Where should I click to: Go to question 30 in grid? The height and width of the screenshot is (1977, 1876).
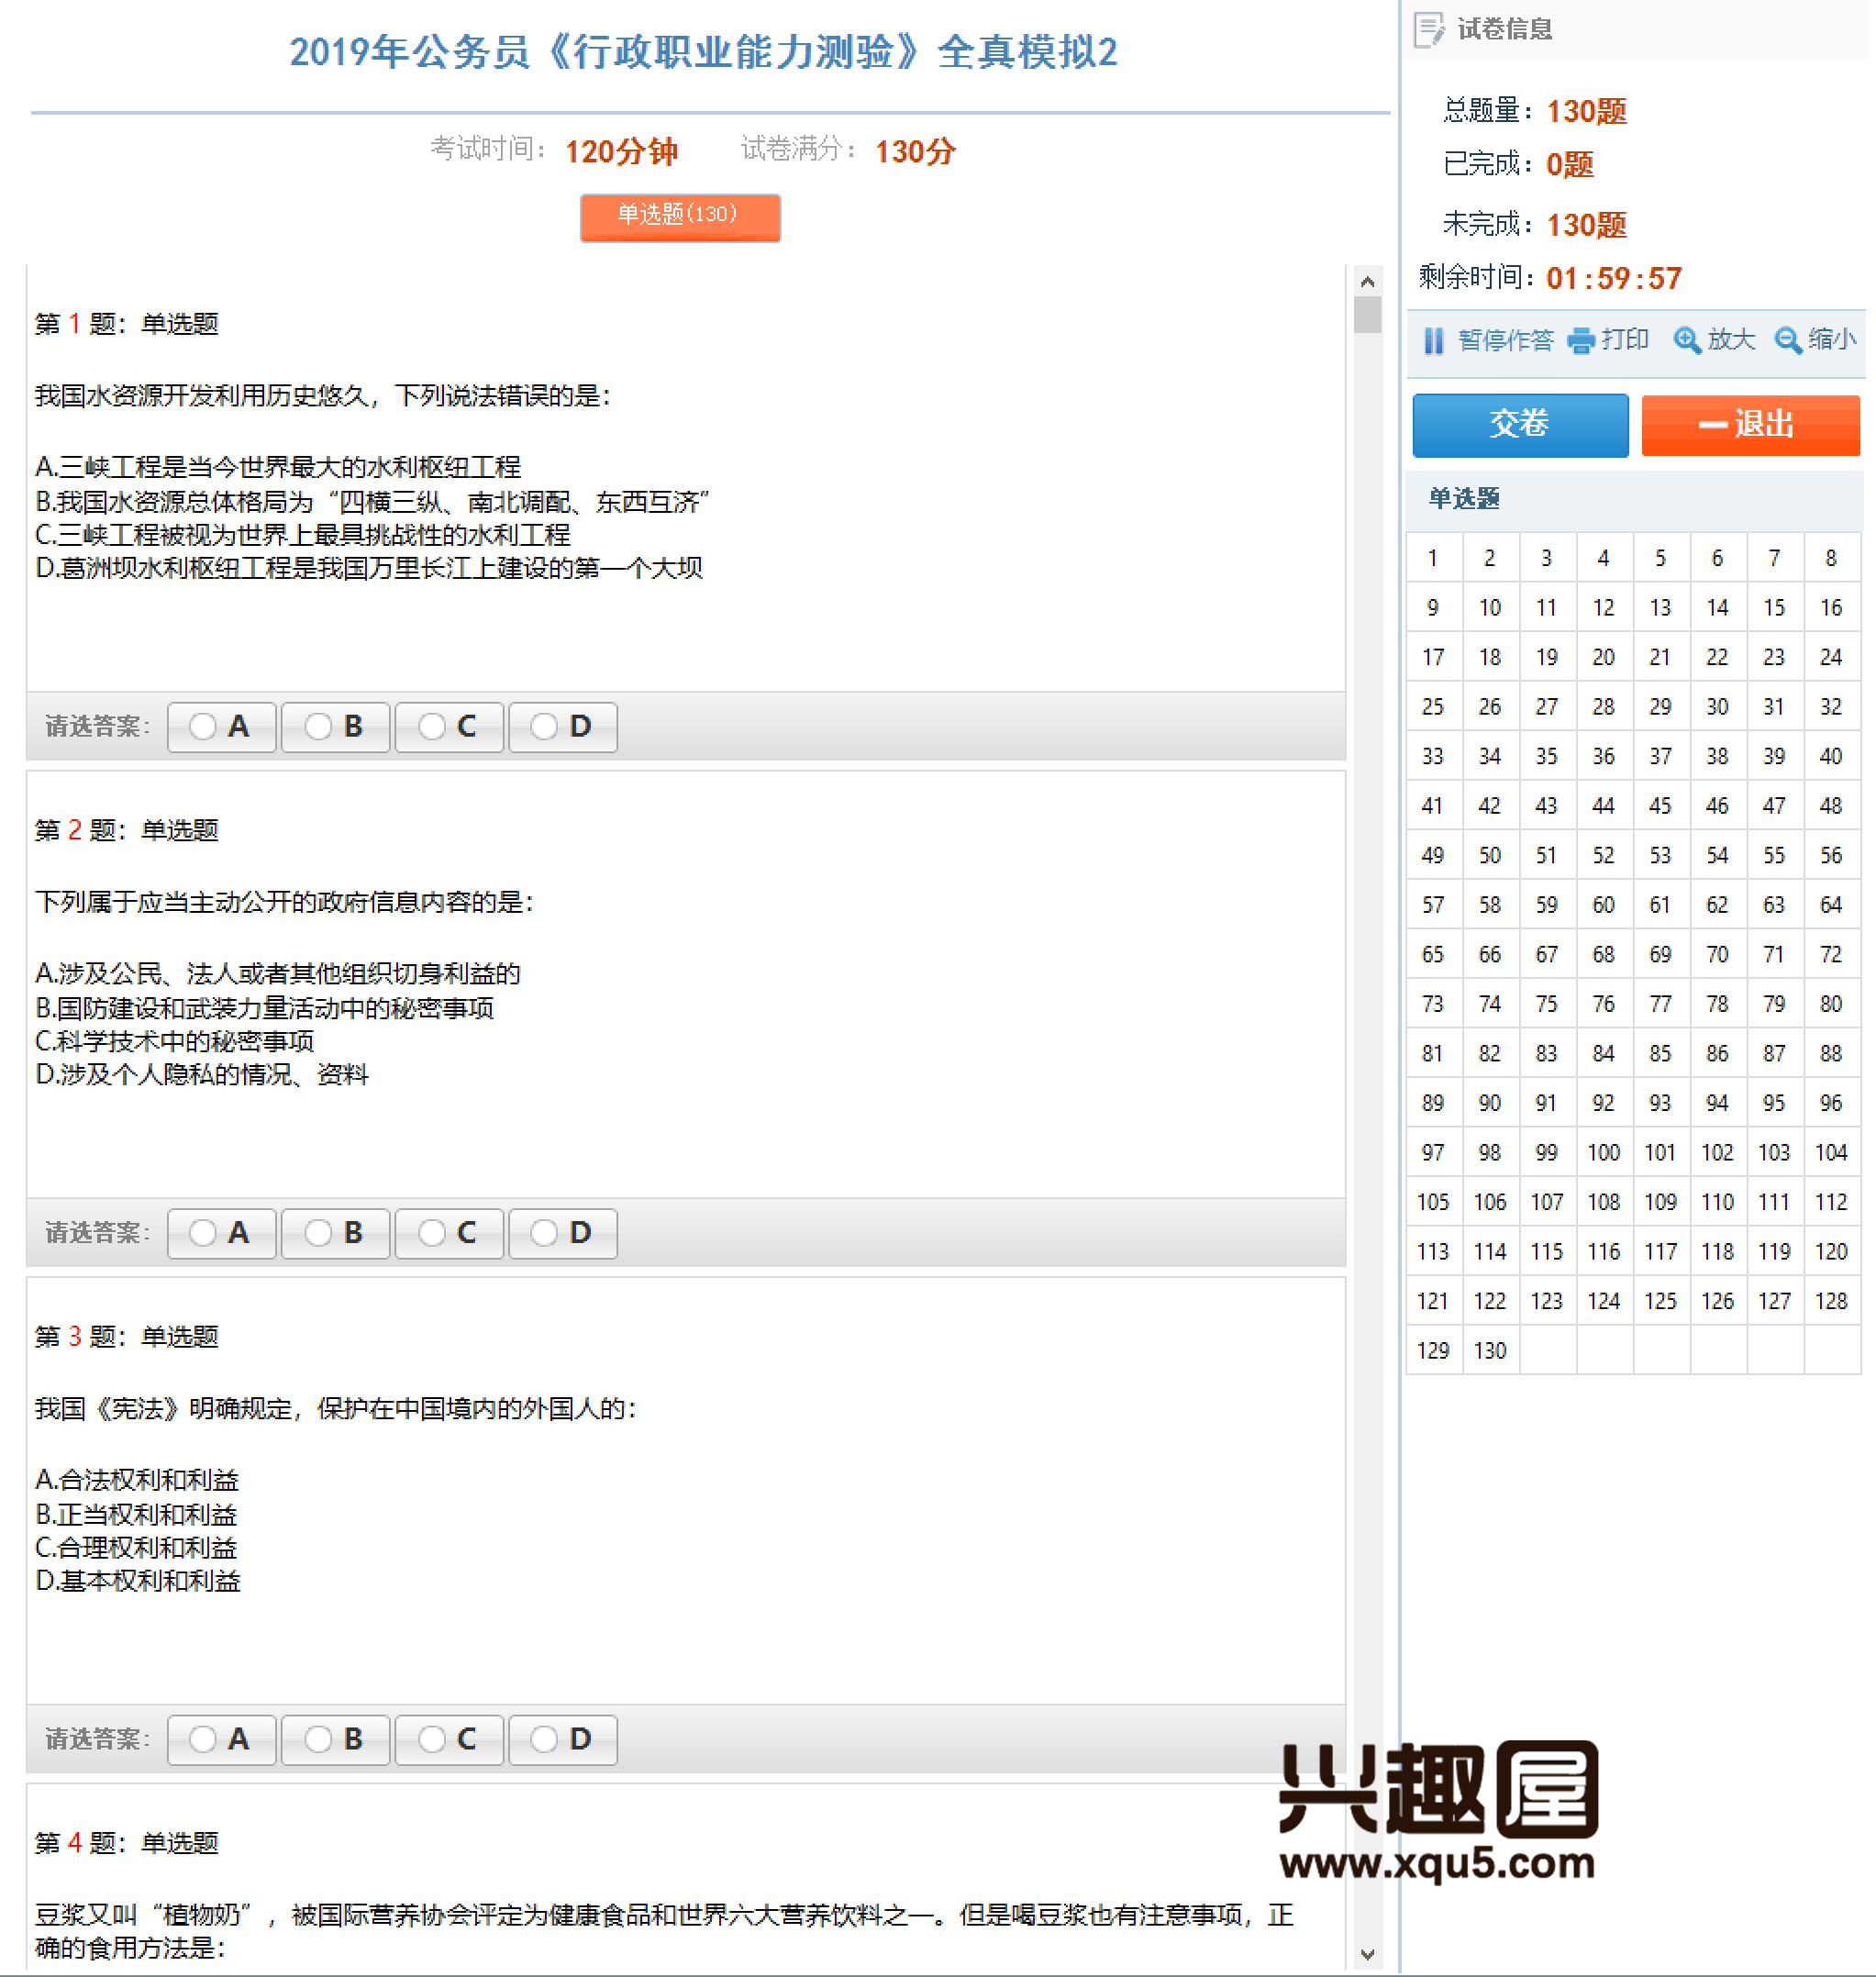click(1717, 707)
